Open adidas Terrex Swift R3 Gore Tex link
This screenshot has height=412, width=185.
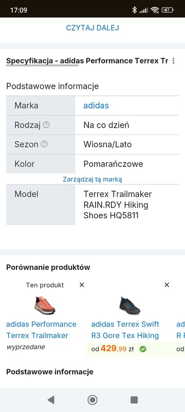[x=125, y=330]
